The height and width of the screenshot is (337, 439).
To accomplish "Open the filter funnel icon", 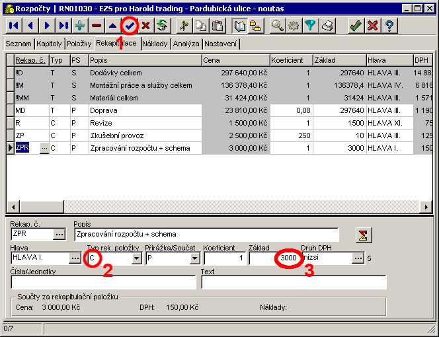I will (311, 26).
